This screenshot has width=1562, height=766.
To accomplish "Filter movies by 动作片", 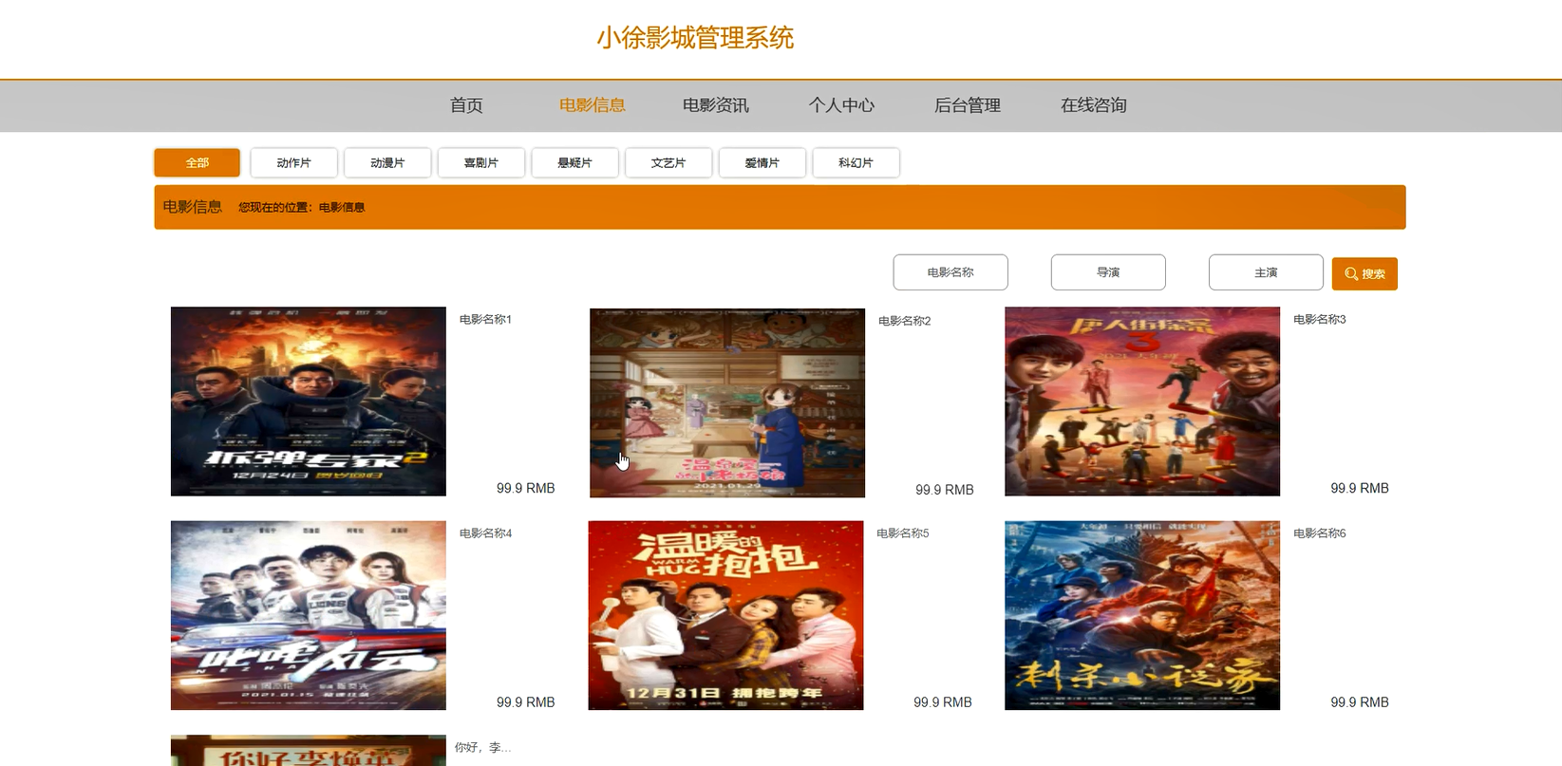I will [293, 162].
